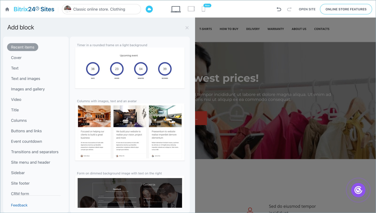Select the timer in rounded frame block
376x213 pixels.
click(x=130, y=68)
